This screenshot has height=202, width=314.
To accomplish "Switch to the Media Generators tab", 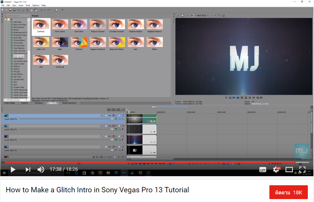I will pos(69,103).
